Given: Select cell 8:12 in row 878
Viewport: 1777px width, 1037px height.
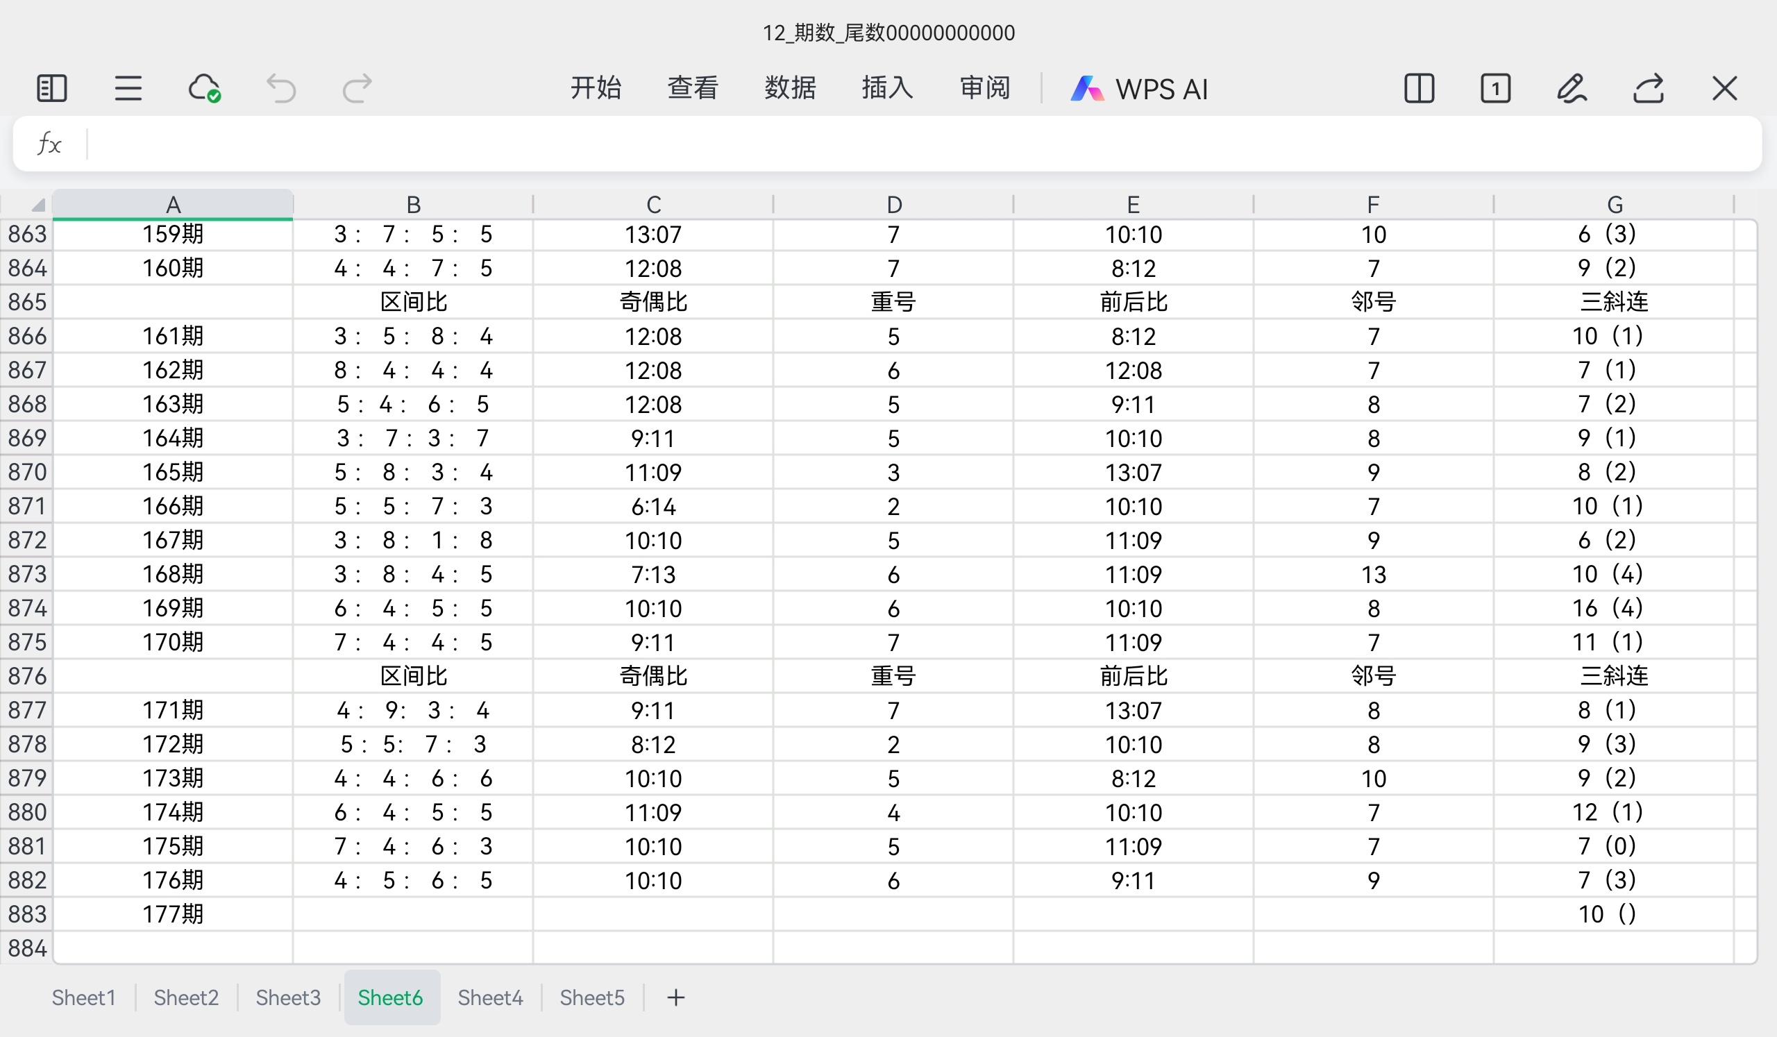Looking at the screenshot, I should (654, 745).
